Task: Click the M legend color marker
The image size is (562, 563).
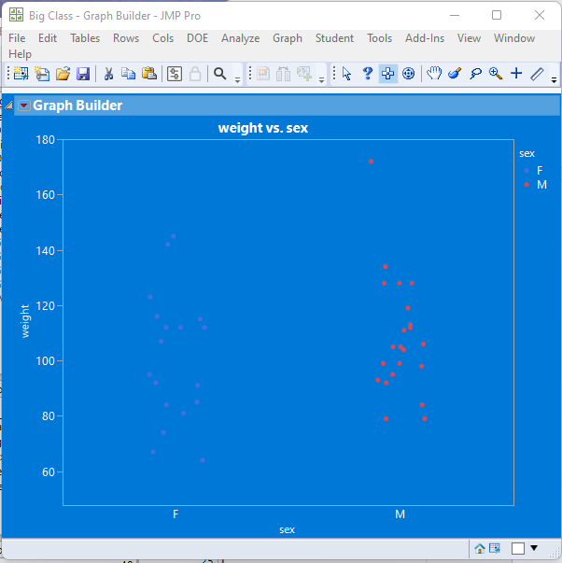Action: 527,185
